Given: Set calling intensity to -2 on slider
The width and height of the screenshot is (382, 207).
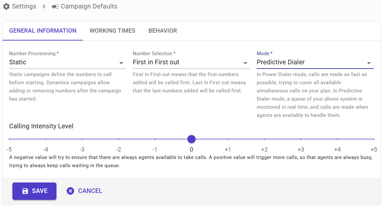Looking at the screenshot, I should [x=118, y=139].
